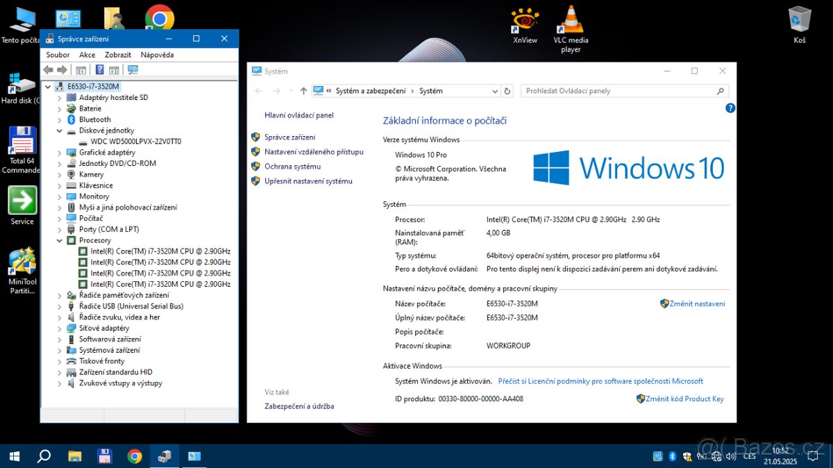833x468 pixels.
Task: Click the Scan for hardware changes icon
Action: click(x=133, y=69)
